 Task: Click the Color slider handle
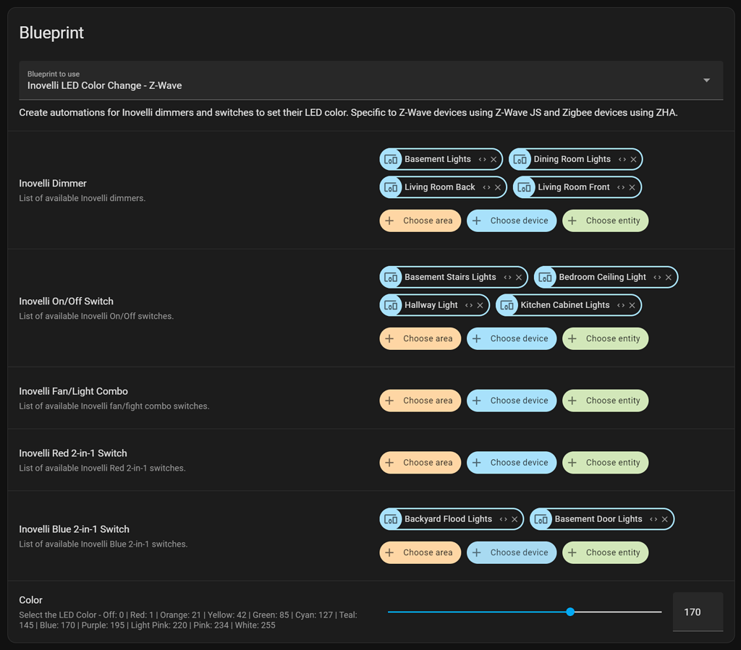tap(570, 612)
